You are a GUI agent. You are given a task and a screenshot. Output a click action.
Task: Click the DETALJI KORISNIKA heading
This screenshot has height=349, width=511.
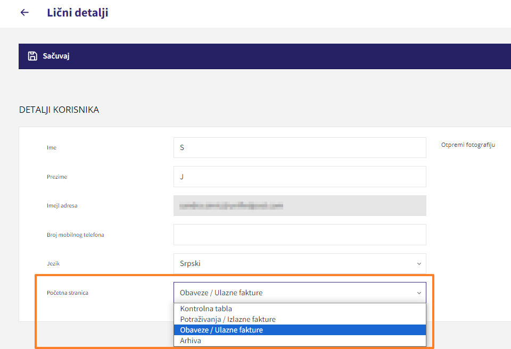[59, 110]
